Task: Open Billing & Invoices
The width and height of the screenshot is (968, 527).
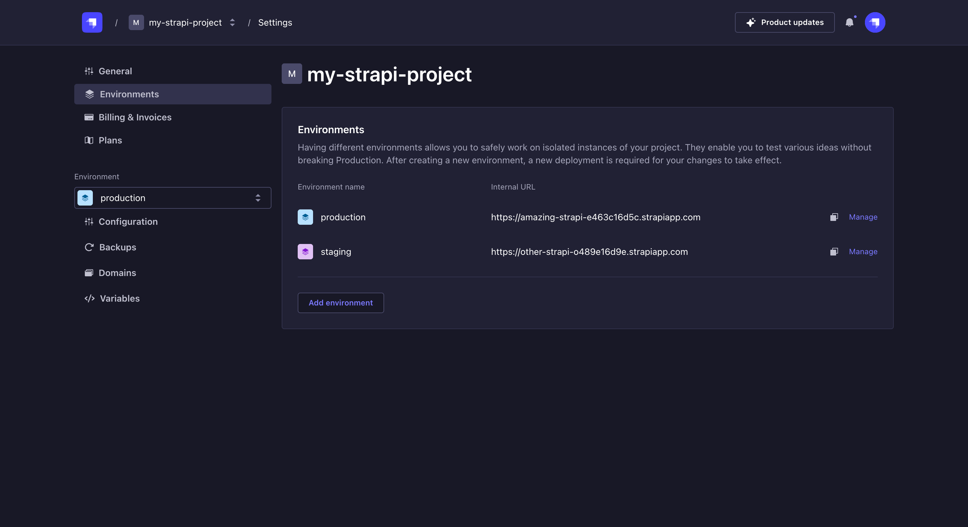Action: pyautogui.click(x=173, y=117)
